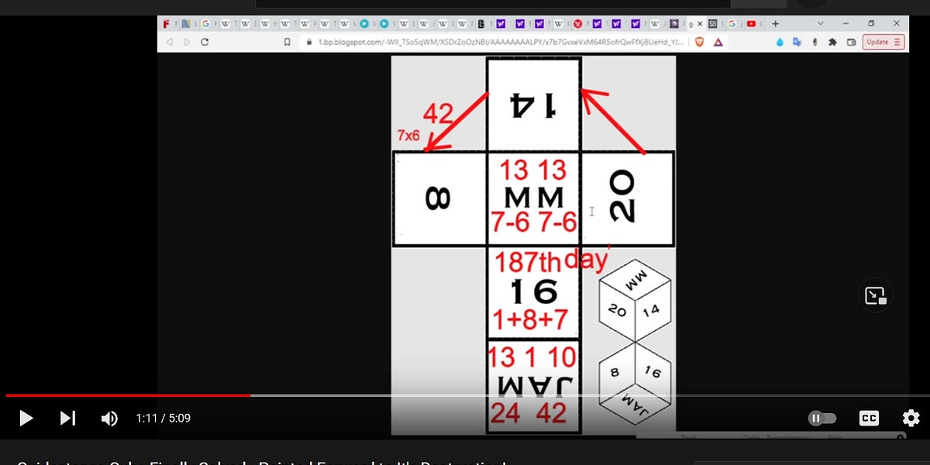
Task: Open the menu beside the Update button
Action: 897,42
